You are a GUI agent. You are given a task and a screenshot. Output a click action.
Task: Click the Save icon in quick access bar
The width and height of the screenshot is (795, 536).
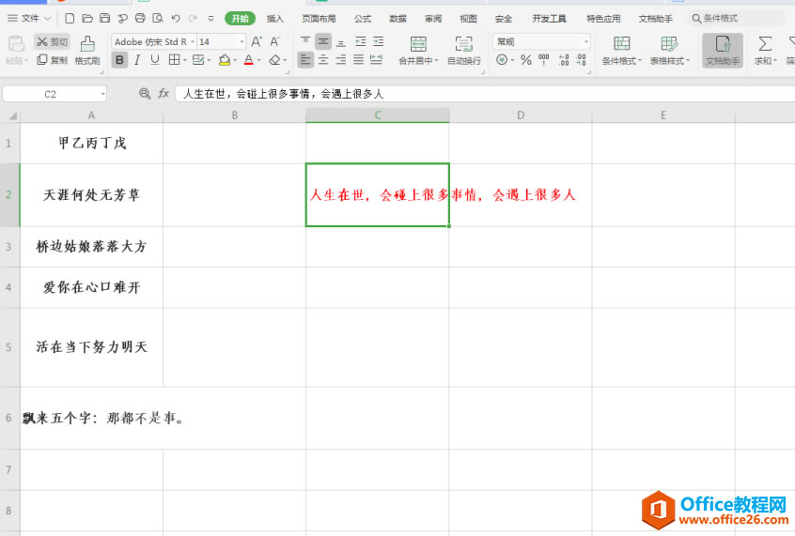105,19
